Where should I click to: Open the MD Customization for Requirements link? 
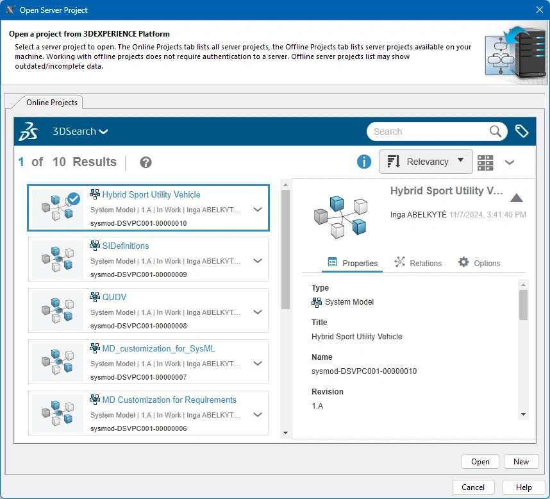[x=169, y=400]
